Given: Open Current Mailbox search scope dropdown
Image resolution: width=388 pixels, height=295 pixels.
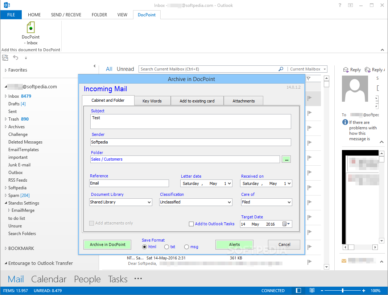Looking at the screenshot, I should pyautogui.click(x=325, y=69).
